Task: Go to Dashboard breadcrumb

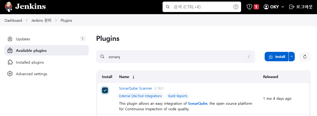Action: 13,20
